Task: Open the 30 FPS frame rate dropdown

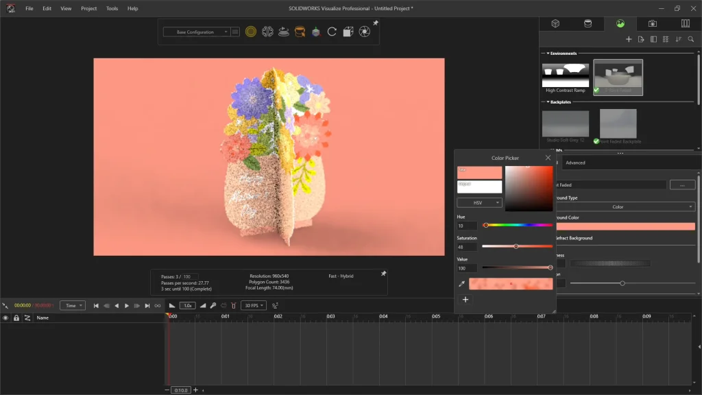Action: [253, 305]
